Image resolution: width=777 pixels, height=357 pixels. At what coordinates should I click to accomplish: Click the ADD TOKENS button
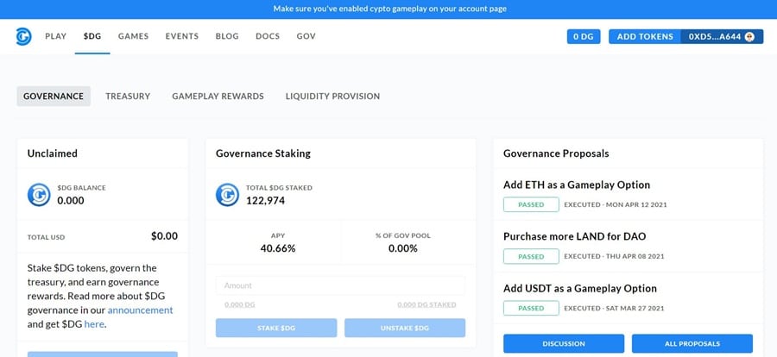[645, 36]
